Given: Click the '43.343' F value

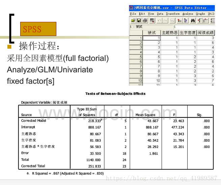Looking at the screenshot, I should pos(178,134).
